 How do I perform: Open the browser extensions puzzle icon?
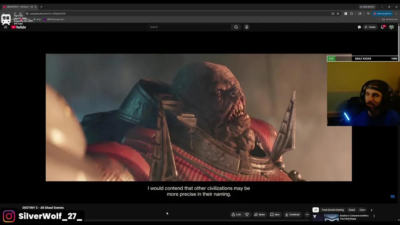coord(352,14)
